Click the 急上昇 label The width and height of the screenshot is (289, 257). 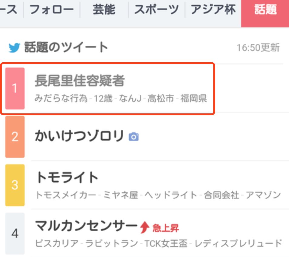166,228
